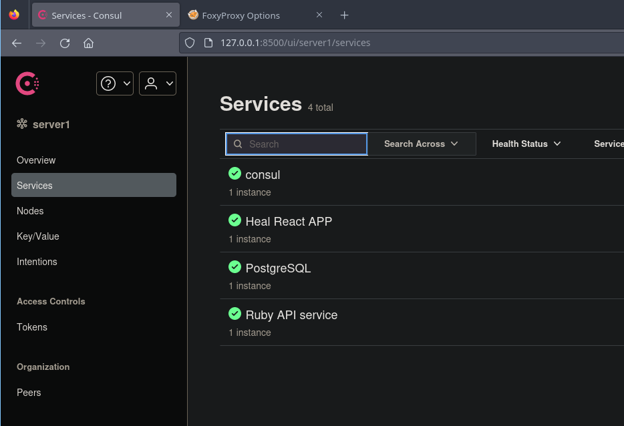The height and width of the screenshot is (426, 624).
Task: Click the Consul logo in sidebar
Action: pyautogui.click(x=27, y=83)
